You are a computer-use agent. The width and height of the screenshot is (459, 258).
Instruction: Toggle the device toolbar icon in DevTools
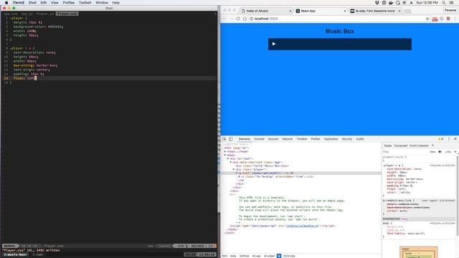point(231,139)
